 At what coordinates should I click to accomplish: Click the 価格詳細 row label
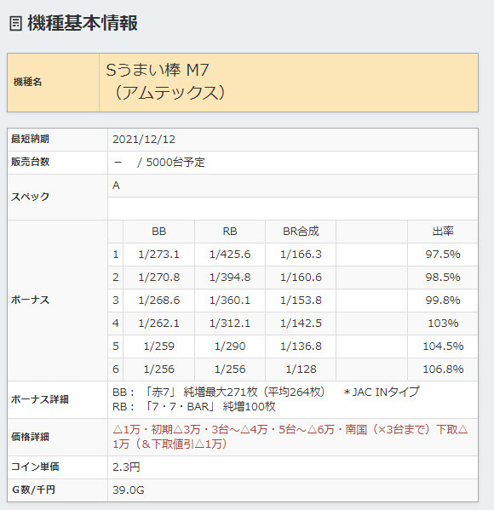tap(31, 437)
